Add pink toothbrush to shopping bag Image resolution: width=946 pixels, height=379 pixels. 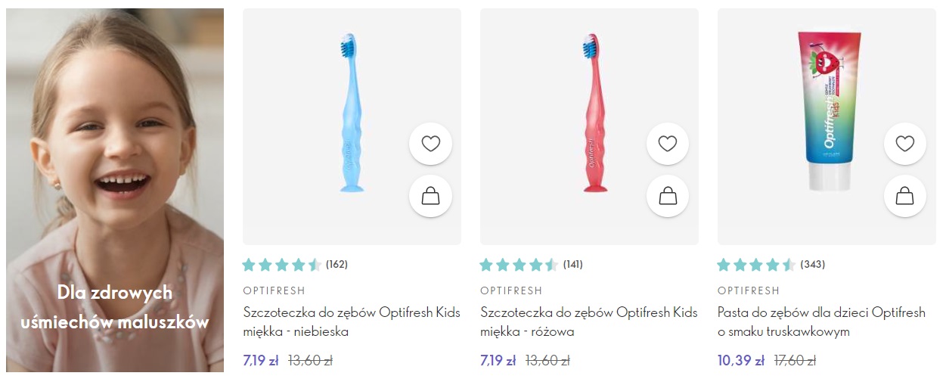(668, 196)
